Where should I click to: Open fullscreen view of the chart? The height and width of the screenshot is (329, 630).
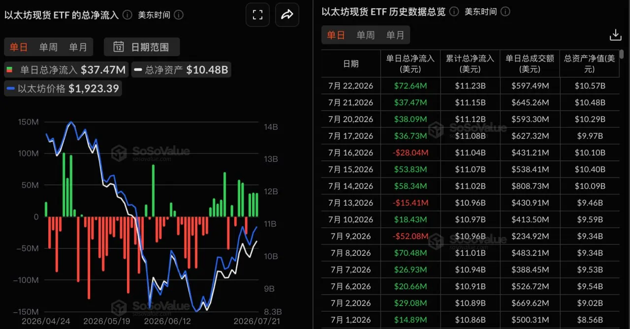[x=258, y=15]
